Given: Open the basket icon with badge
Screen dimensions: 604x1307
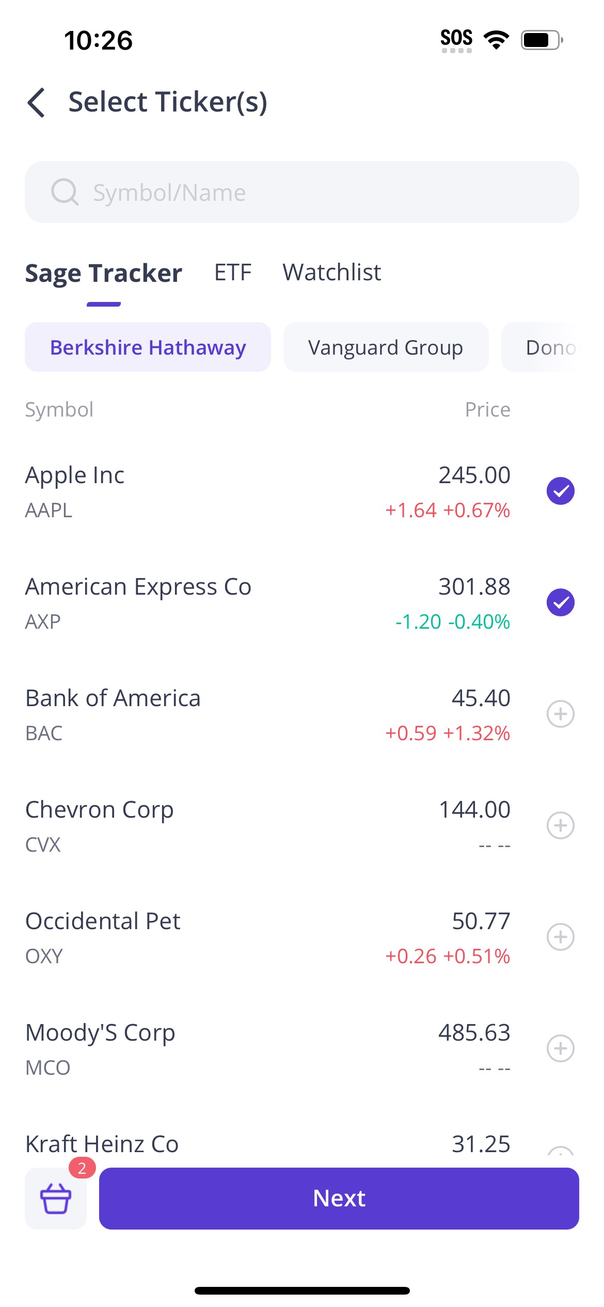Looking at the screenshot, I should point(56,1198).
